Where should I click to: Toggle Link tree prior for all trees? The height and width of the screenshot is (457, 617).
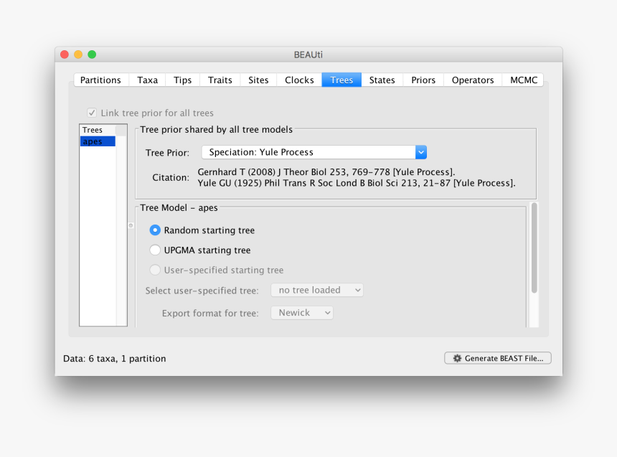(x=91, y=113)
